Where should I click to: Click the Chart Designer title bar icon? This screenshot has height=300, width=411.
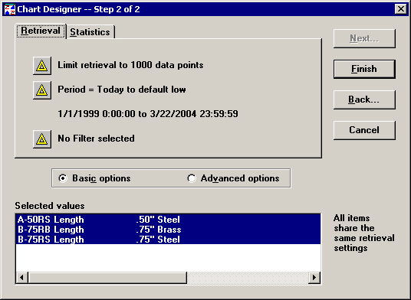coord(10,9)
